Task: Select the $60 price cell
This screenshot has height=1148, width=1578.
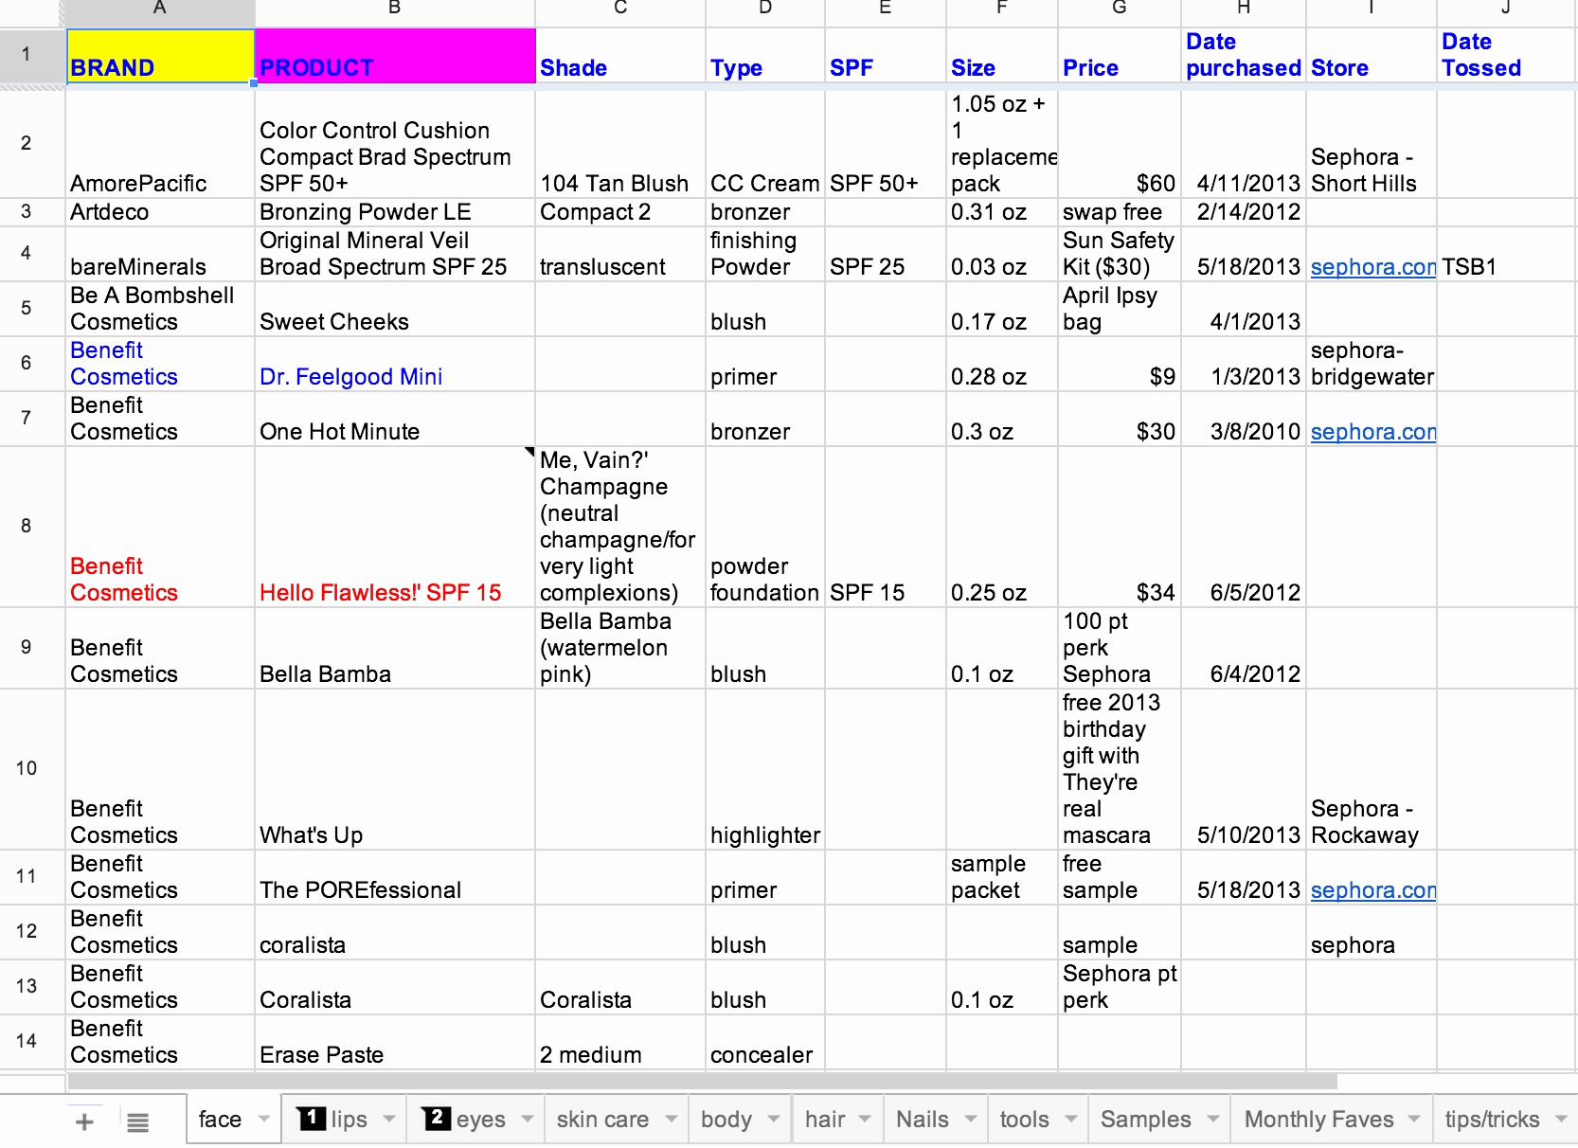Action: click(x=1120, y=144)
